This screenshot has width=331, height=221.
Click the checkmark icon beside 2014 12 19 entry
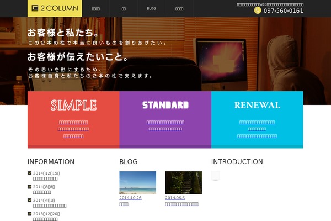pyautogui.click(x=30, y=173)
